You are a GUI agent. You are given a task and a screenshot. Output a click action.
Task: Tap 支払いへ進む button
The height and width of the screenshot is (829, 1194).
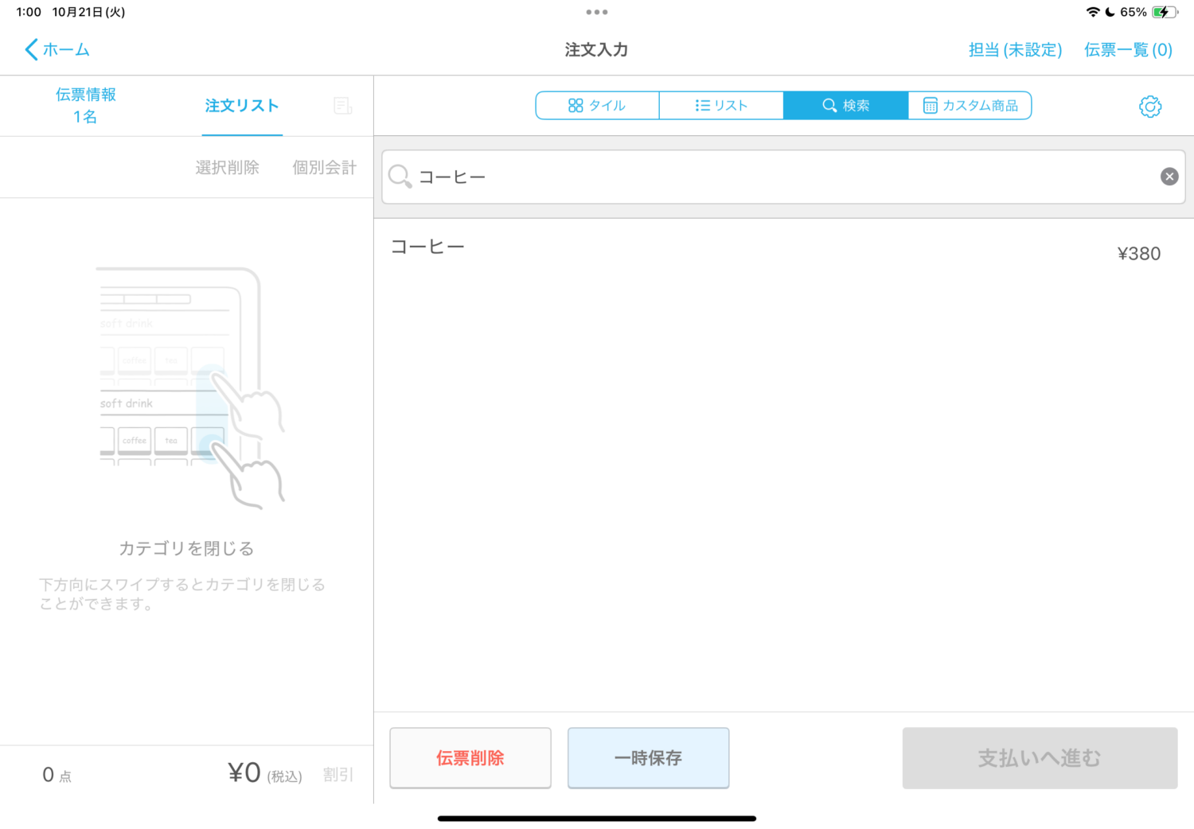coord(1039,758)
